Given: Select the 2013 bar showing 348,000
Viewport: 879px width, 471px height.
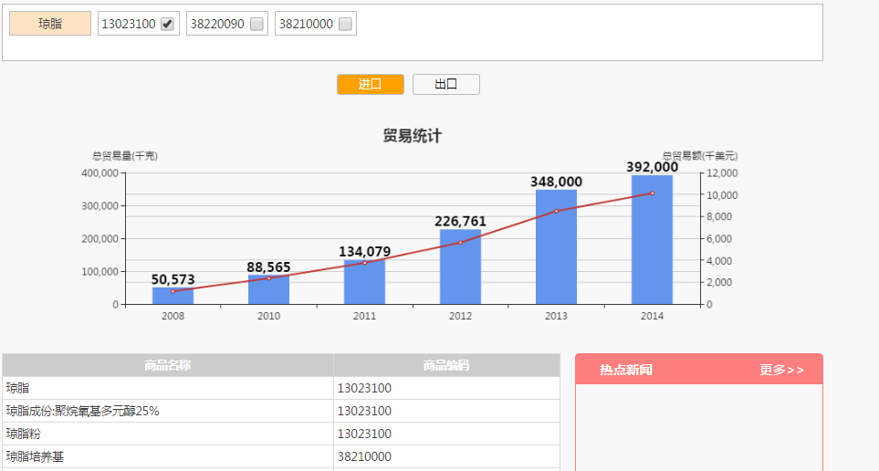Looking at the screenshot, I should [x=556, y=247].
